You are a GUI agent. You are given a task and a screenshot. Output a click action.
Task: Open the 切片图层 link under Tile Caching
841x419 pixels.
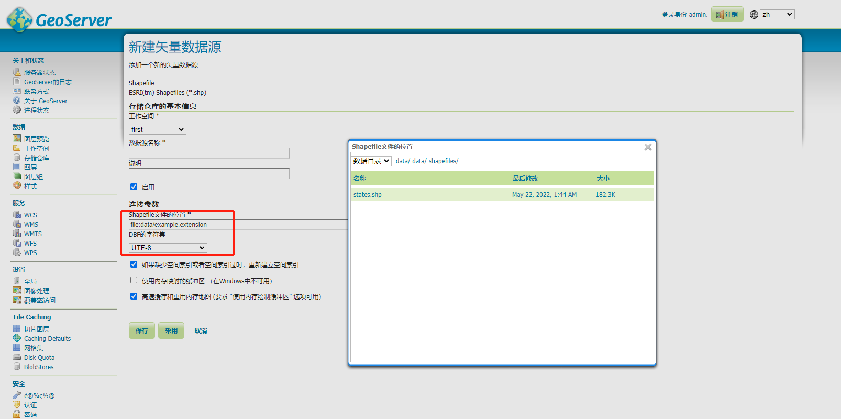click(x=37, y=329)
